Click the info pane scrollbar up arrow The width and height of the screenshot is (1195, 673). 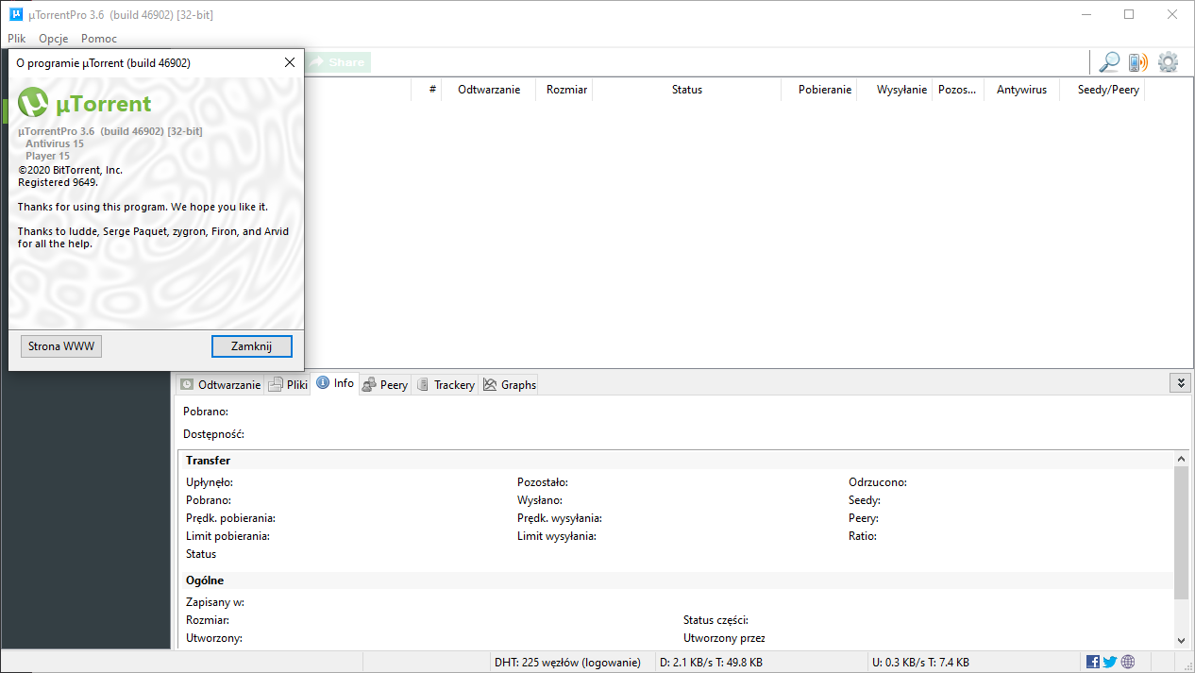coord(1181,458)
